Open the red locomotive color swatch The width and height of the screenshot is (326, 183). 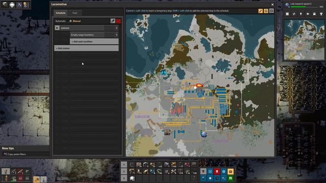click(x=119, y=21)
